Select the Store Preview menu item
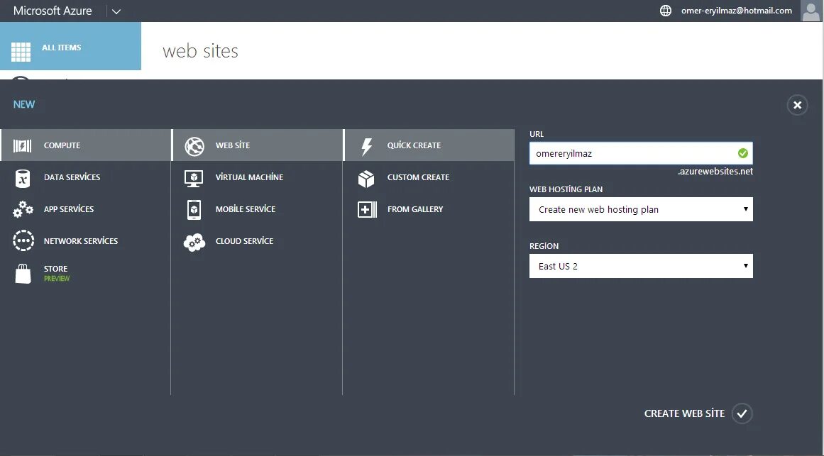824x456 pixels. coord(86,273)
